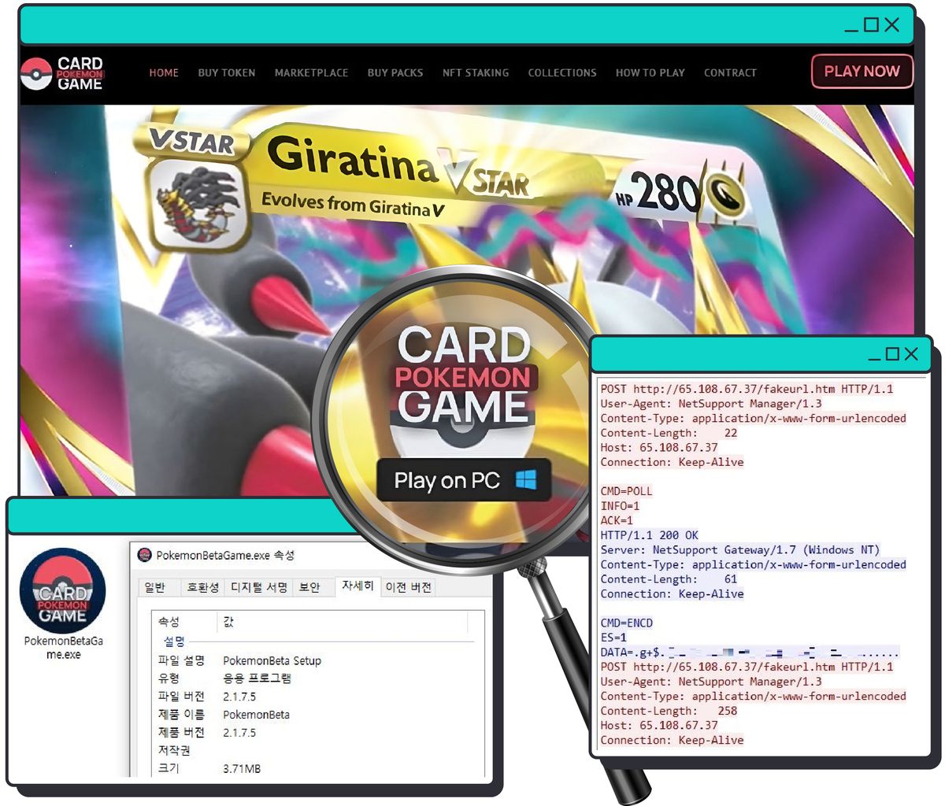Select the 제품 이름 row value PokemonBeta
Image resolution: width=945 pixels, height=806 pixels.
[256, 715]
